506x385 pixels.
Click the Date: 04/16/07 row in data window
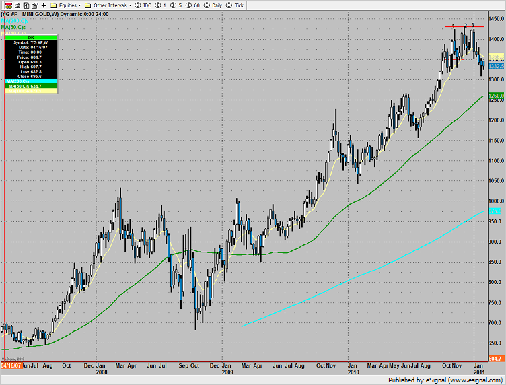pos(33,47)
